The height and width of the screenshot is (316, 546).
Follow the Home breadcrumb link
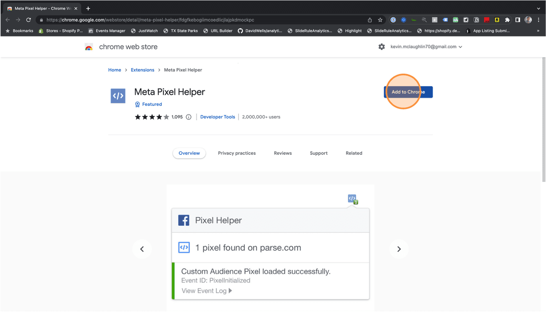coord(115,70)
